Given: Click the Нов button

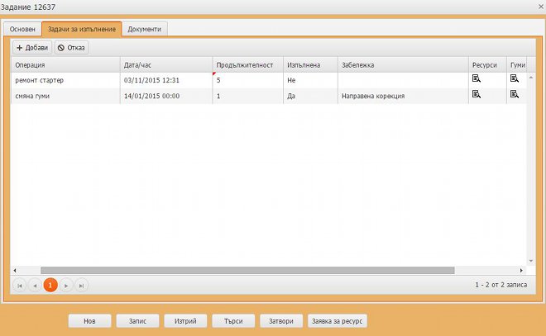Looking at the screenshot, I should pos(89,321).
